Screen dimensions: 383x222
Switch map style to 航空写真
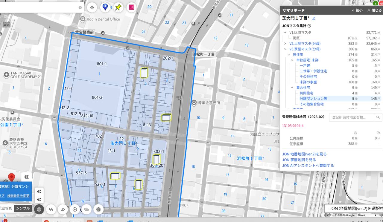(6, 208)
